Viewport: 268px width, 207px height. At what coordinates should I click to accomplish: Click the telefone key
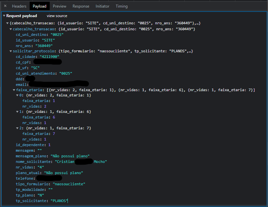(24, 178)
